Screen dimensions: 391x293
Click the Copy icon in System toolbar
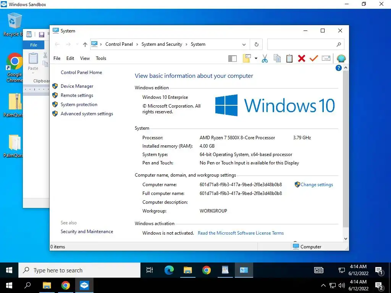coord(277,58)
